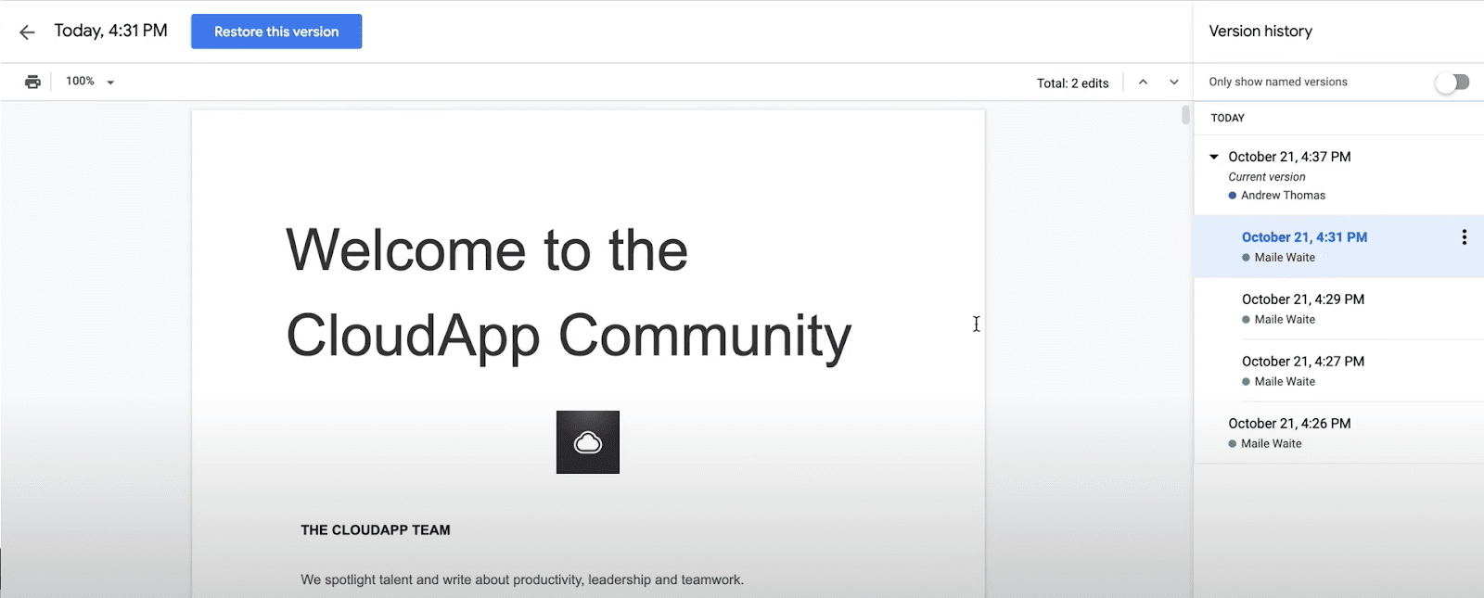Viewport: 1484px width, 598px height.
Task: Click Restore this version button
Action: [276, 32]
